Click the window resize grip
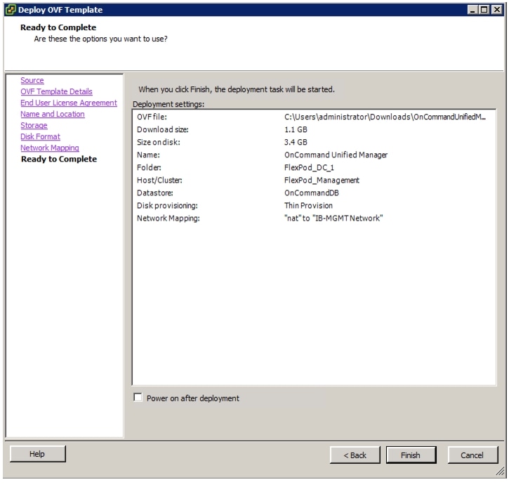 pos(501,471)
